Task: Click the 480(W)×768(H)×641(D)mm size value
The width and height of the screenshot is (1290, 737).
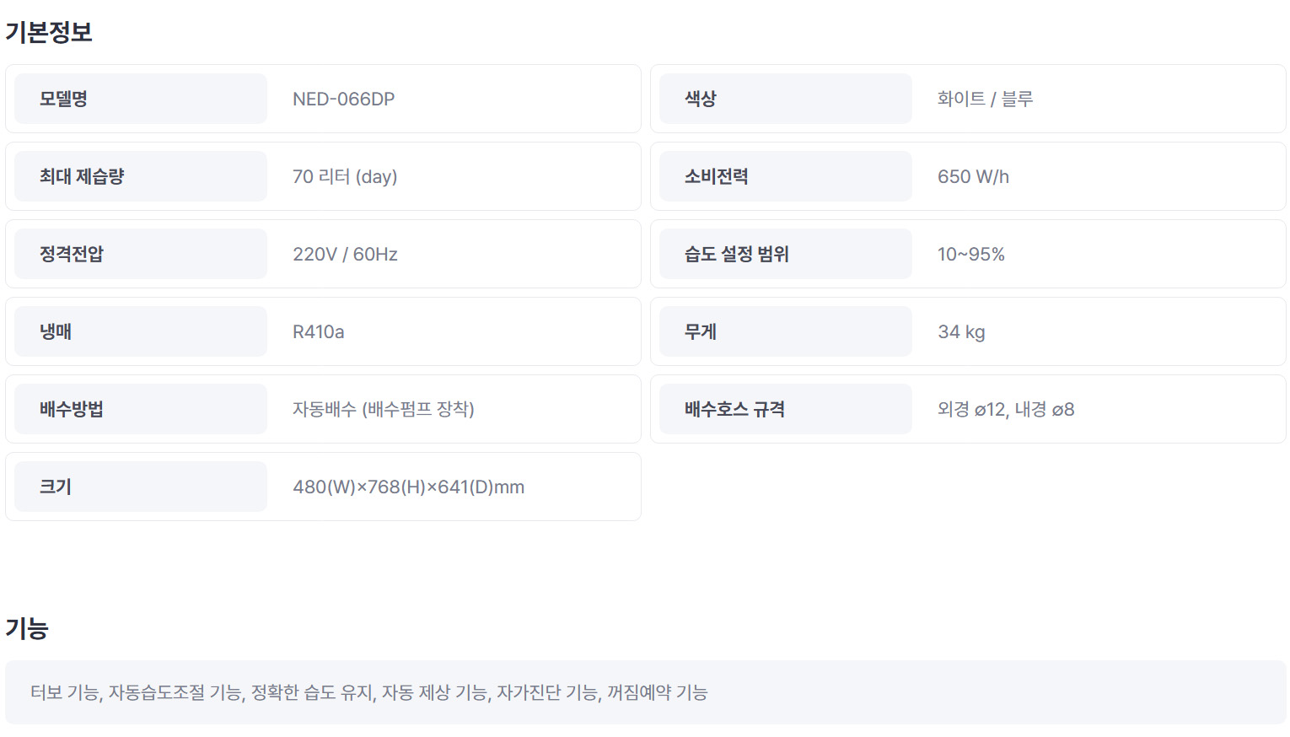Action: (408, 487)
